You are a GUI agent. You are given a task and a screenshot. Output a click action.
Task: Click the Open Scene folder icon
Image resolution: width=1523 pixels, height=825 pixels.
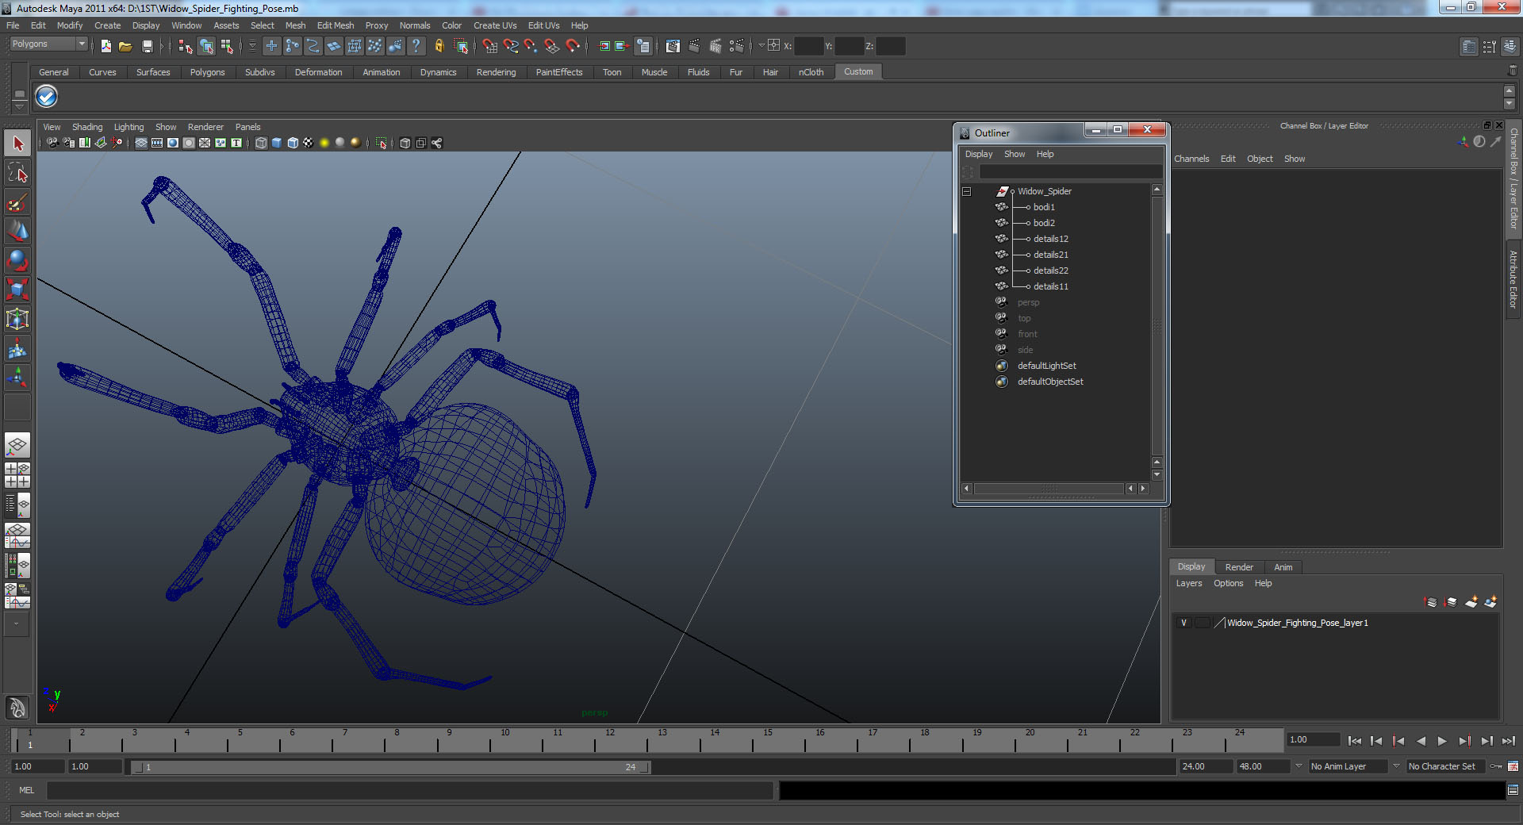(x=125, y=46)
